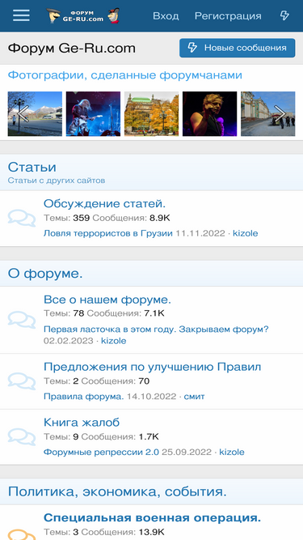Open the Вход login link
Viewport: 303px width, 540px height.
(x=166, y=16)
